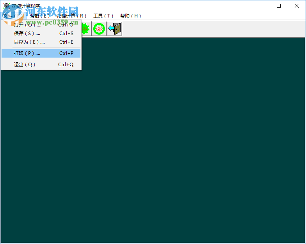
Task: Click the partially hidden GB gear icon
Action: [86, 29]
